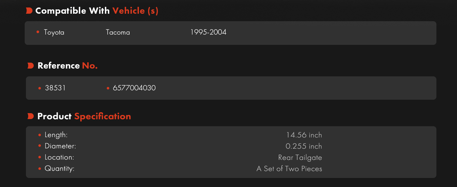Image resolution: width=457 pixels, height=187 pixels.
Task: Click the Tacoma model text
Action: 118,32
